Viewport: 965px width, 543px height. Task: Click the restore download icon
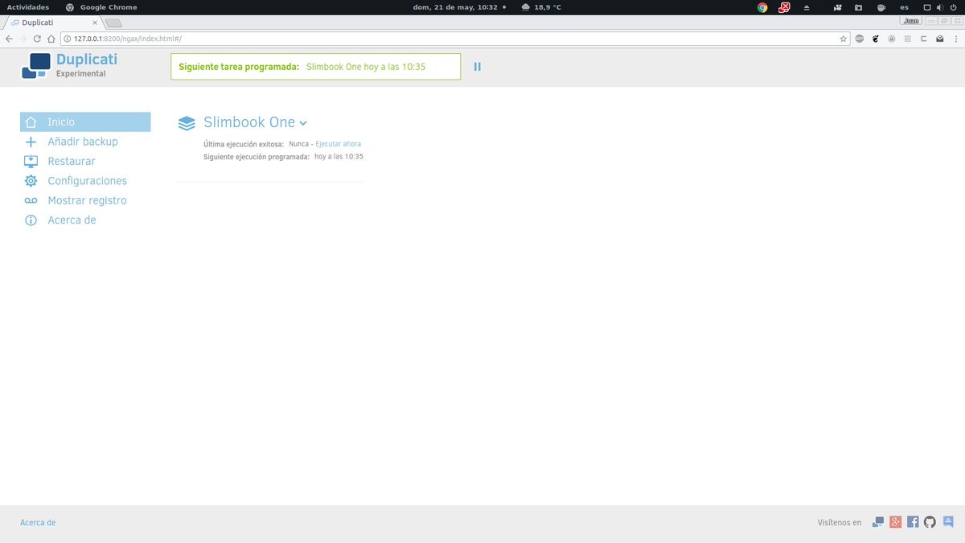pyautogui.click(x=31, y=161)
